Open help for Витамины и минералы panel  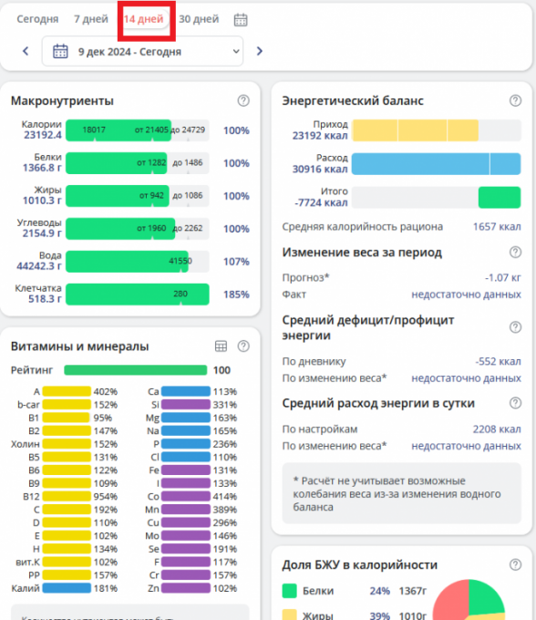[243, 346]
